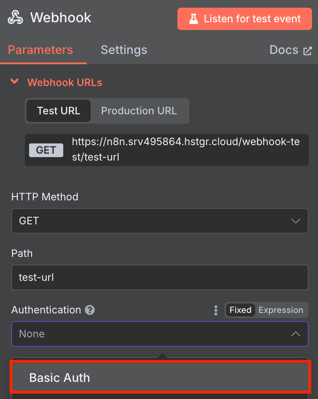The width and height of the screenshot is (318, 399).
Task: Click the collapse chevron beside Webhook URLs
Action: (x=14, y=82)
